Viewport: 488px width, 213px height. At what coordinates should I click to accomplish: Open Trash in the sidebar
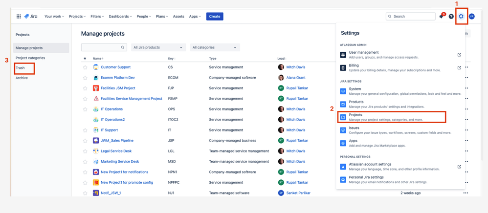(20, 68)
